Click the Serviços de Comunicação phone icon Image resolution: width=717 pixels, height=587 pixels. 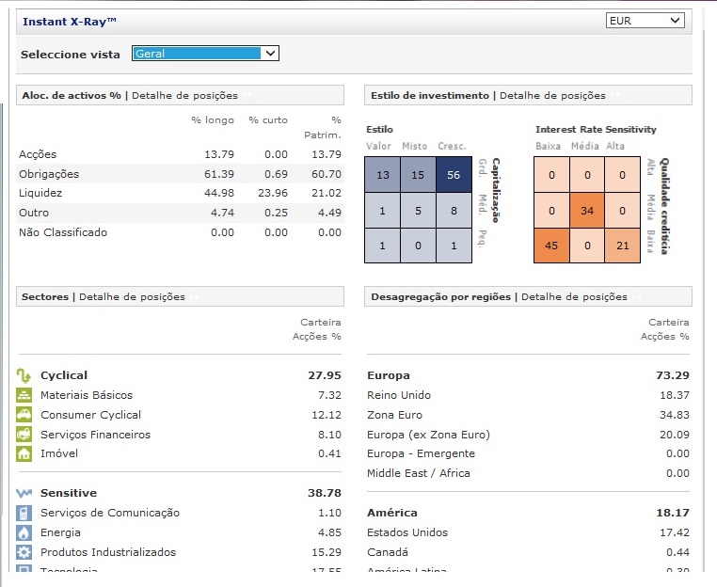point(24,513)
